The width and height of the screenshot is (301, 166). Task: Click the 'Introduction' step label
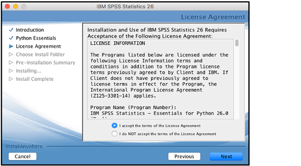30,30
